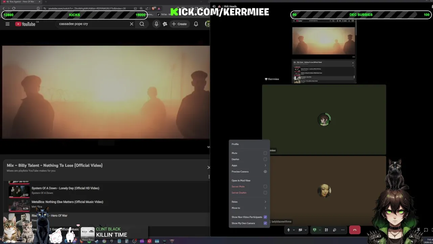Go to the YouTube home logo

coord(25,24)
